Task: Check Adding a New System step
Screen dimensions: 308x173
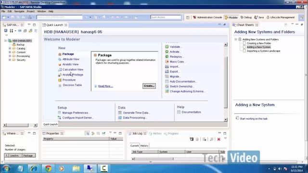Action: point(244,47)
